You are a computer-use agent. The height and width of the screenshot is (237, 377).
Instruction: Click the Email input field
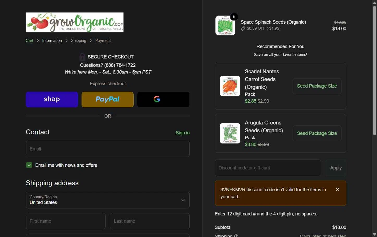click(x=108, y=149)
